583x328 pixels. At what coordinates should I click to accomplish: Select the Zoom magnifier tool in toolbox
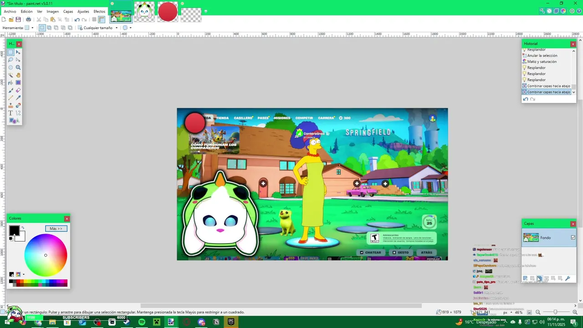[x=18, y=67]
